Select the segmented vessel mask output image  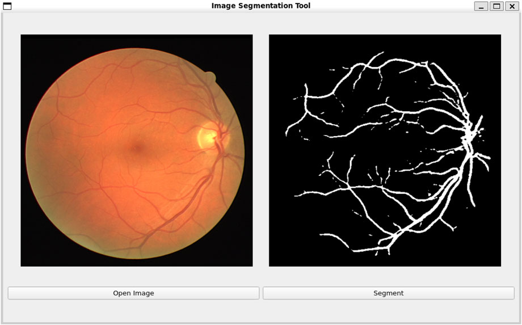385,150
